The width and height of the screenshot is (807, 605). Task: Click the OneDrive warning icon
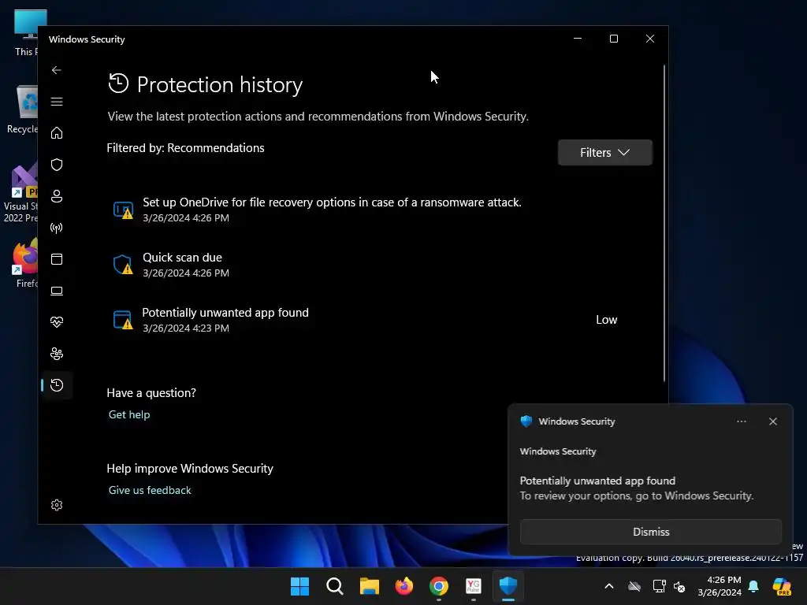123,210
